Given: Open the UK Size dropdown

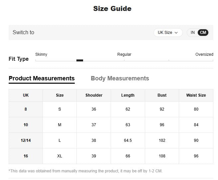Looking at the screenshot, I should 168,33.
